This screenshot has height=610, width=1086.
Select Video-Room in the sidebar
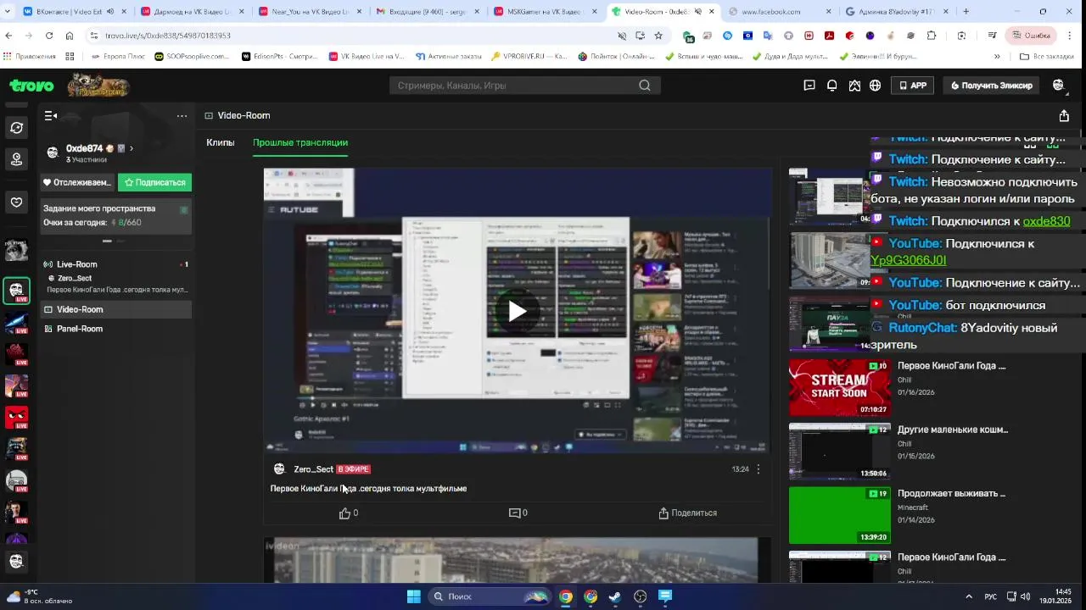coord(115,310)
